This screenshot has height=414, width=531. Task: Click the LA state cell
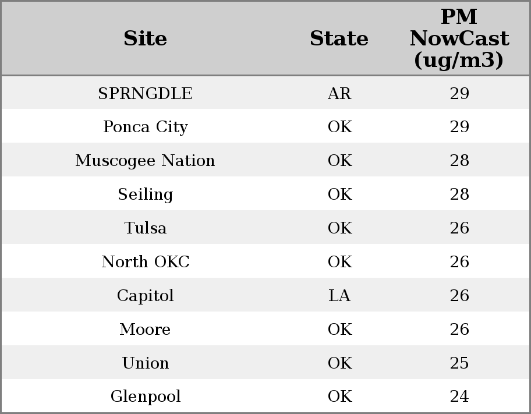[x=339, y=296]
